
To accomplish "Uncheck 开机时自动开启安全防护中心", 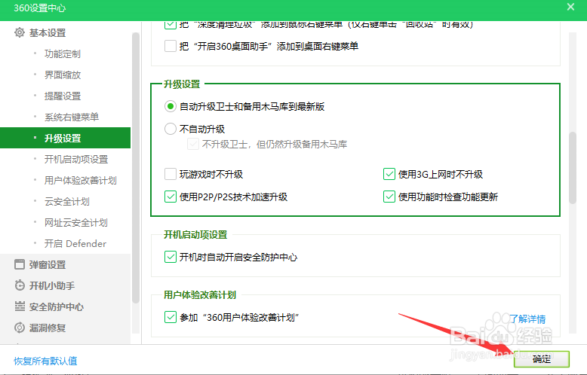I will click(x=171, y=257).
